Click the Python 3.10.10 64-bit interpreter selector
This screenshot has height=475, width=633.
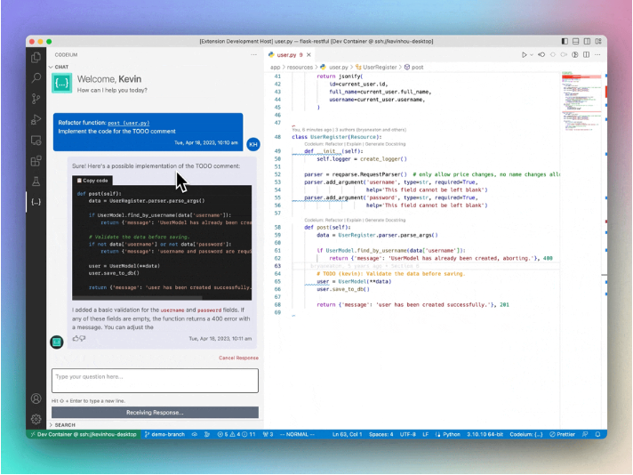click(485, 435)
